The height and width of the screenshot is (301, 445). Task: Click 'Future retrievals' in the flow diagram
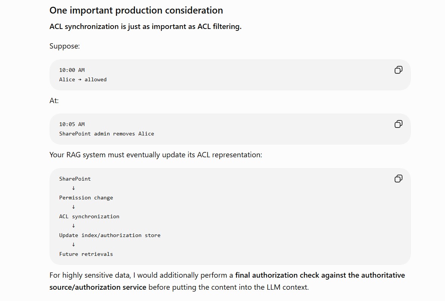pyautogui.click(x=86, y=254)
